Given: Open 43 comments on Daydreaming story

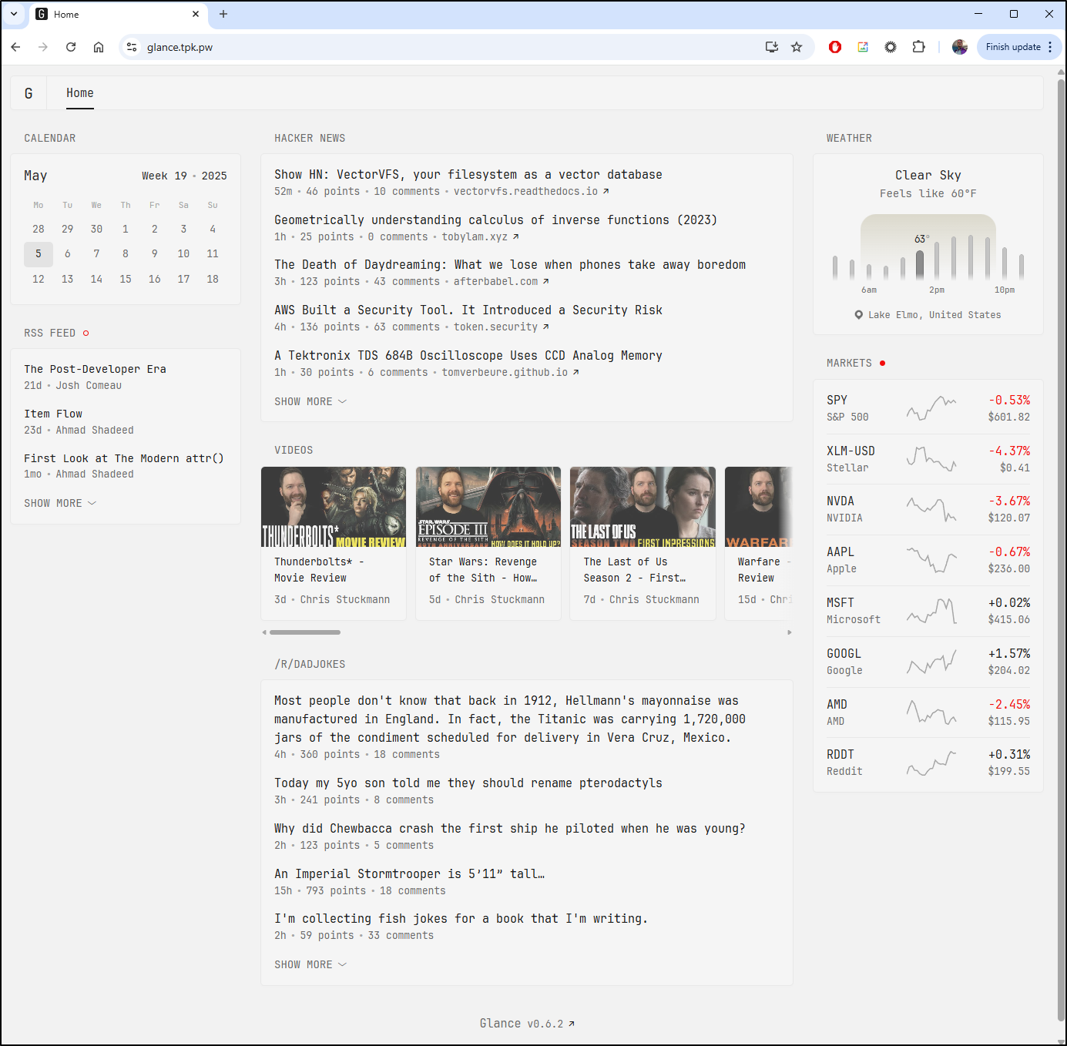Looking at the screenshot, I should (x=407, y=282).
